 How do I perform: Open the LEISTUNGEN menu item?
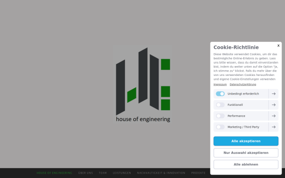(122, 173)
